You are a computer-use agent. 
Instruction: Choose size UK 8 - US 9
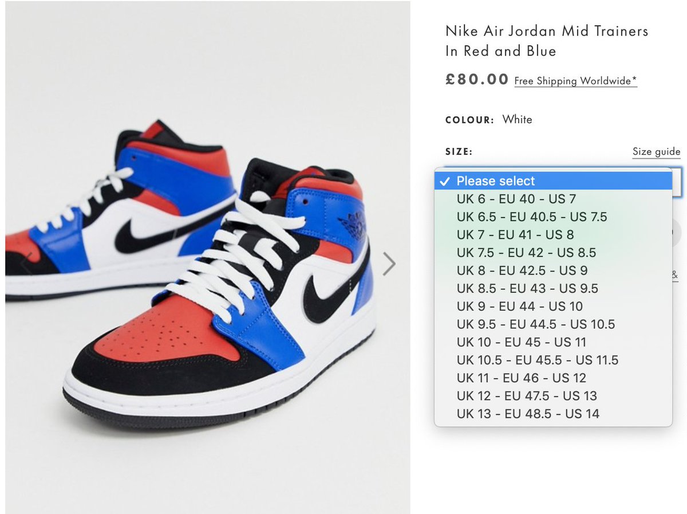point(553,270)
